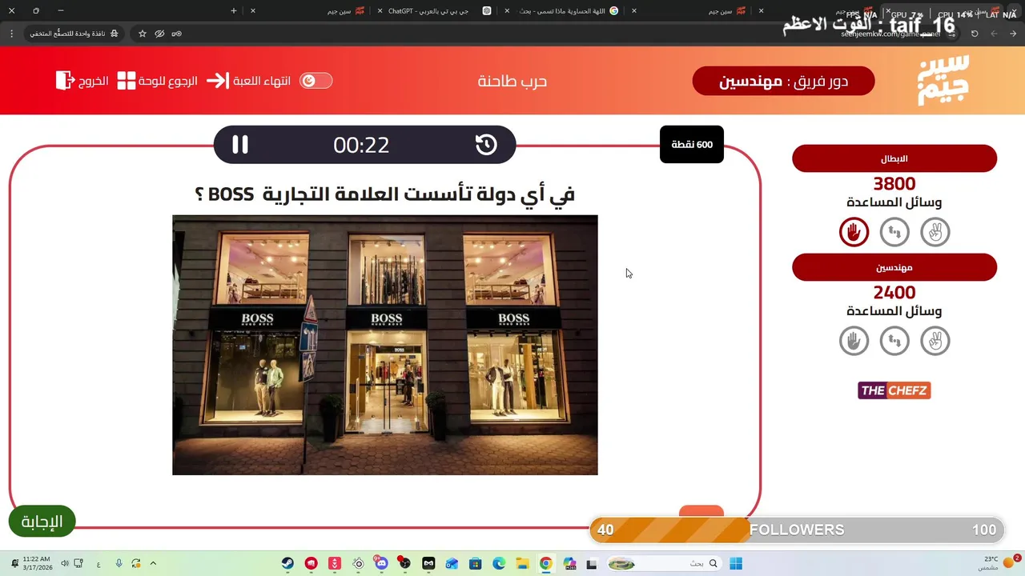Open the browser three-dot menu
Viewport: 1025px width, 576px height.
click(x=11, y=34)
